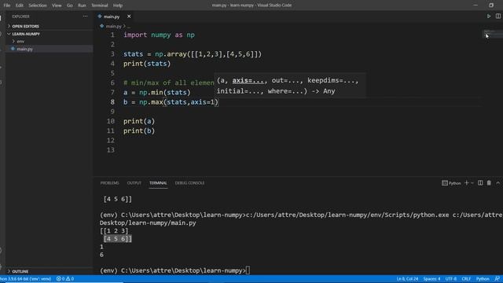Expand the OUTLINE section

[20, 271]
